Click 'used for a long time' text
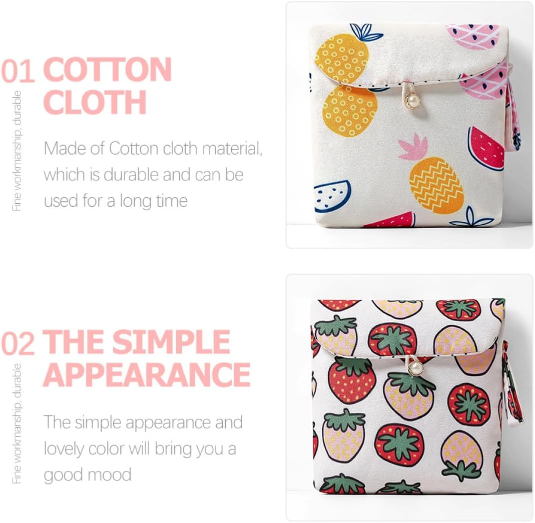 click(x=116, y=200)
